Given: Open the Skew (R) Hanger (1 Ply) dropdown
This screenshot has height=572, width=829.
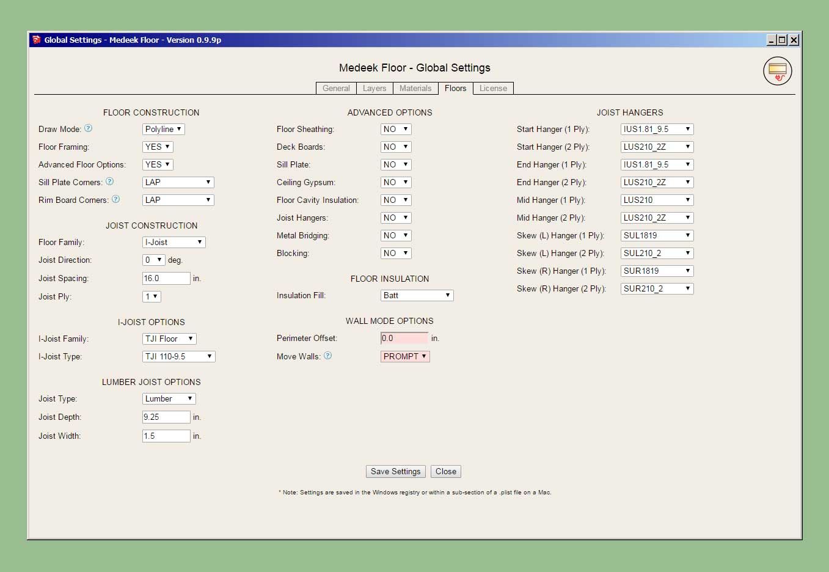Looking at the screenshot, I should [x=657, y=271].
